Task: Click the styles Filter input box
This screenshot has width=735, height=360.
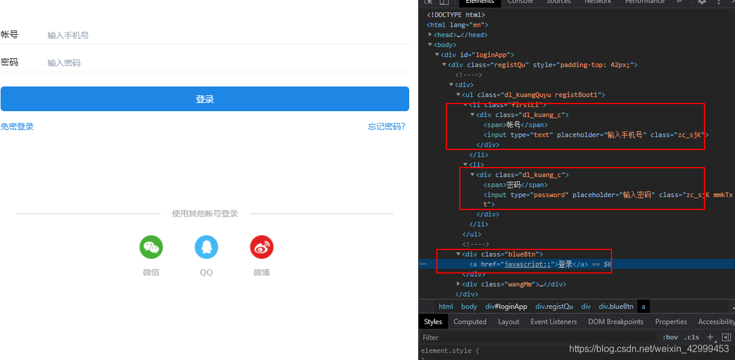Action: click(538, 337)
